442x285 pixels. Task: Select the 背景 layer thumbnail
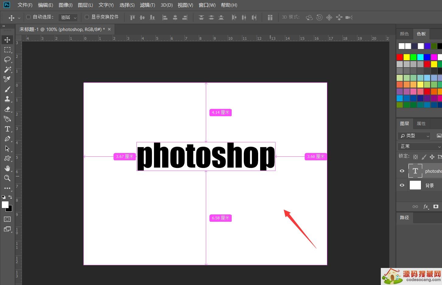tap(415, 185)
